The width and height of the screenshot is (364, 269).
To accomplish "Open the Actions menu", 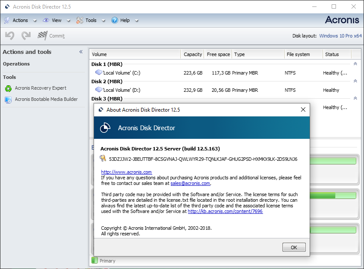I will (x=20, y=20).
